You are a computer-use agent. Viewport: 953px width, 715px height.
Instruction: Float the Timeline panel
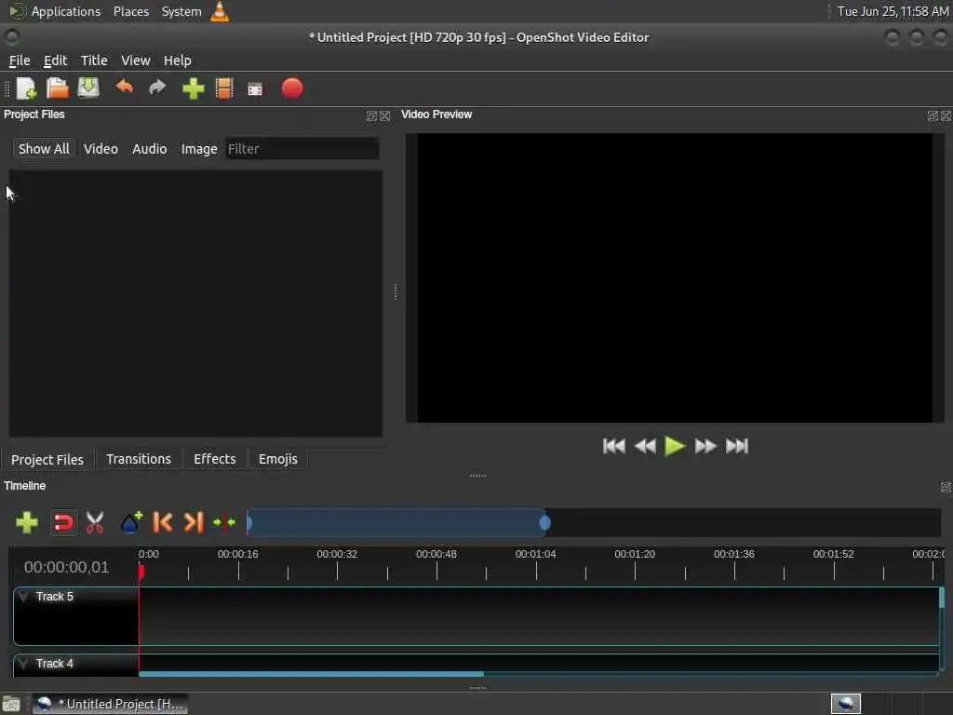[946, 486]
